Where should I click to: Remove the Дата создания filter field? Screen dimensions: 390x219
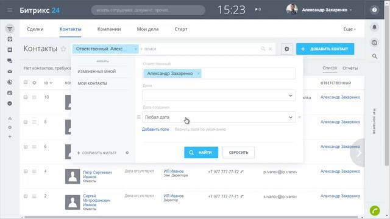(299, 117)
